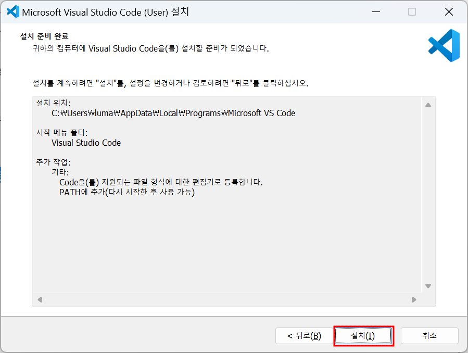Click the 시작 메뉴 폴더: label
The height and width of the screenshot is (353, 468).
pyautogui.click(x=62, y=132)
